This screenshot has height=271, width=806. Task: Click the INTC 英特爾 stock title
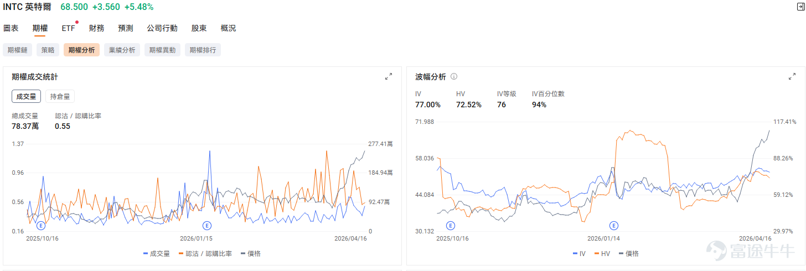coord(27,7)
